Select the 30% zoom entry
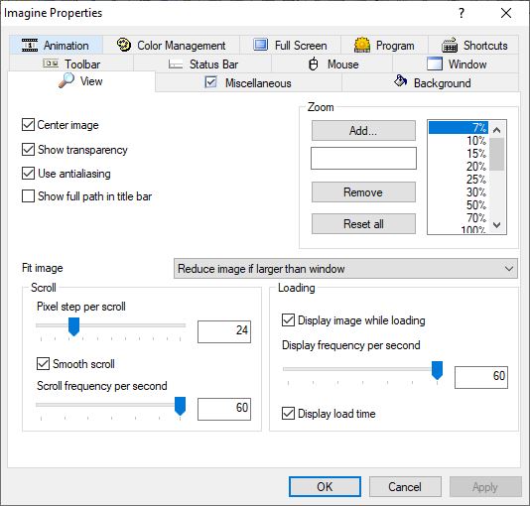This screenshot has height=506, width=530. (459, 191)
